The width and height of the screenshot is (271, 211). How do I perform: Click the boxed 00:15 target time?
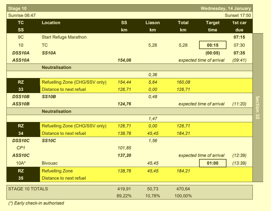[213, 45]
